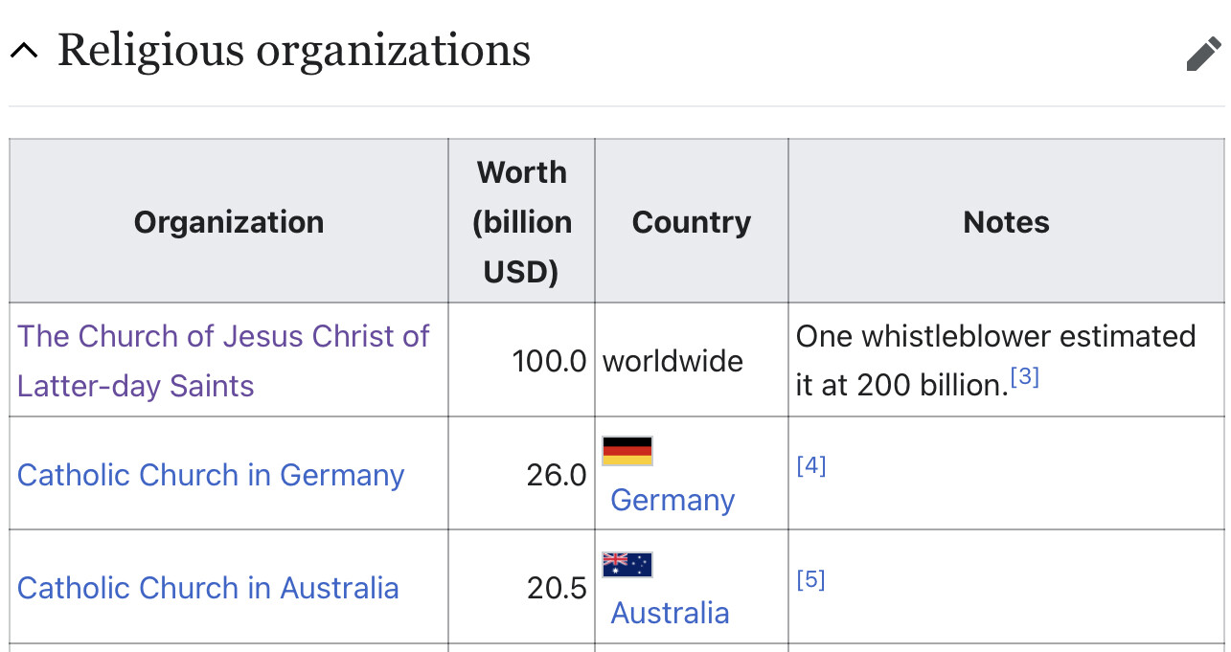Collapse the Religious organizations section chevron

pos(24,52)
